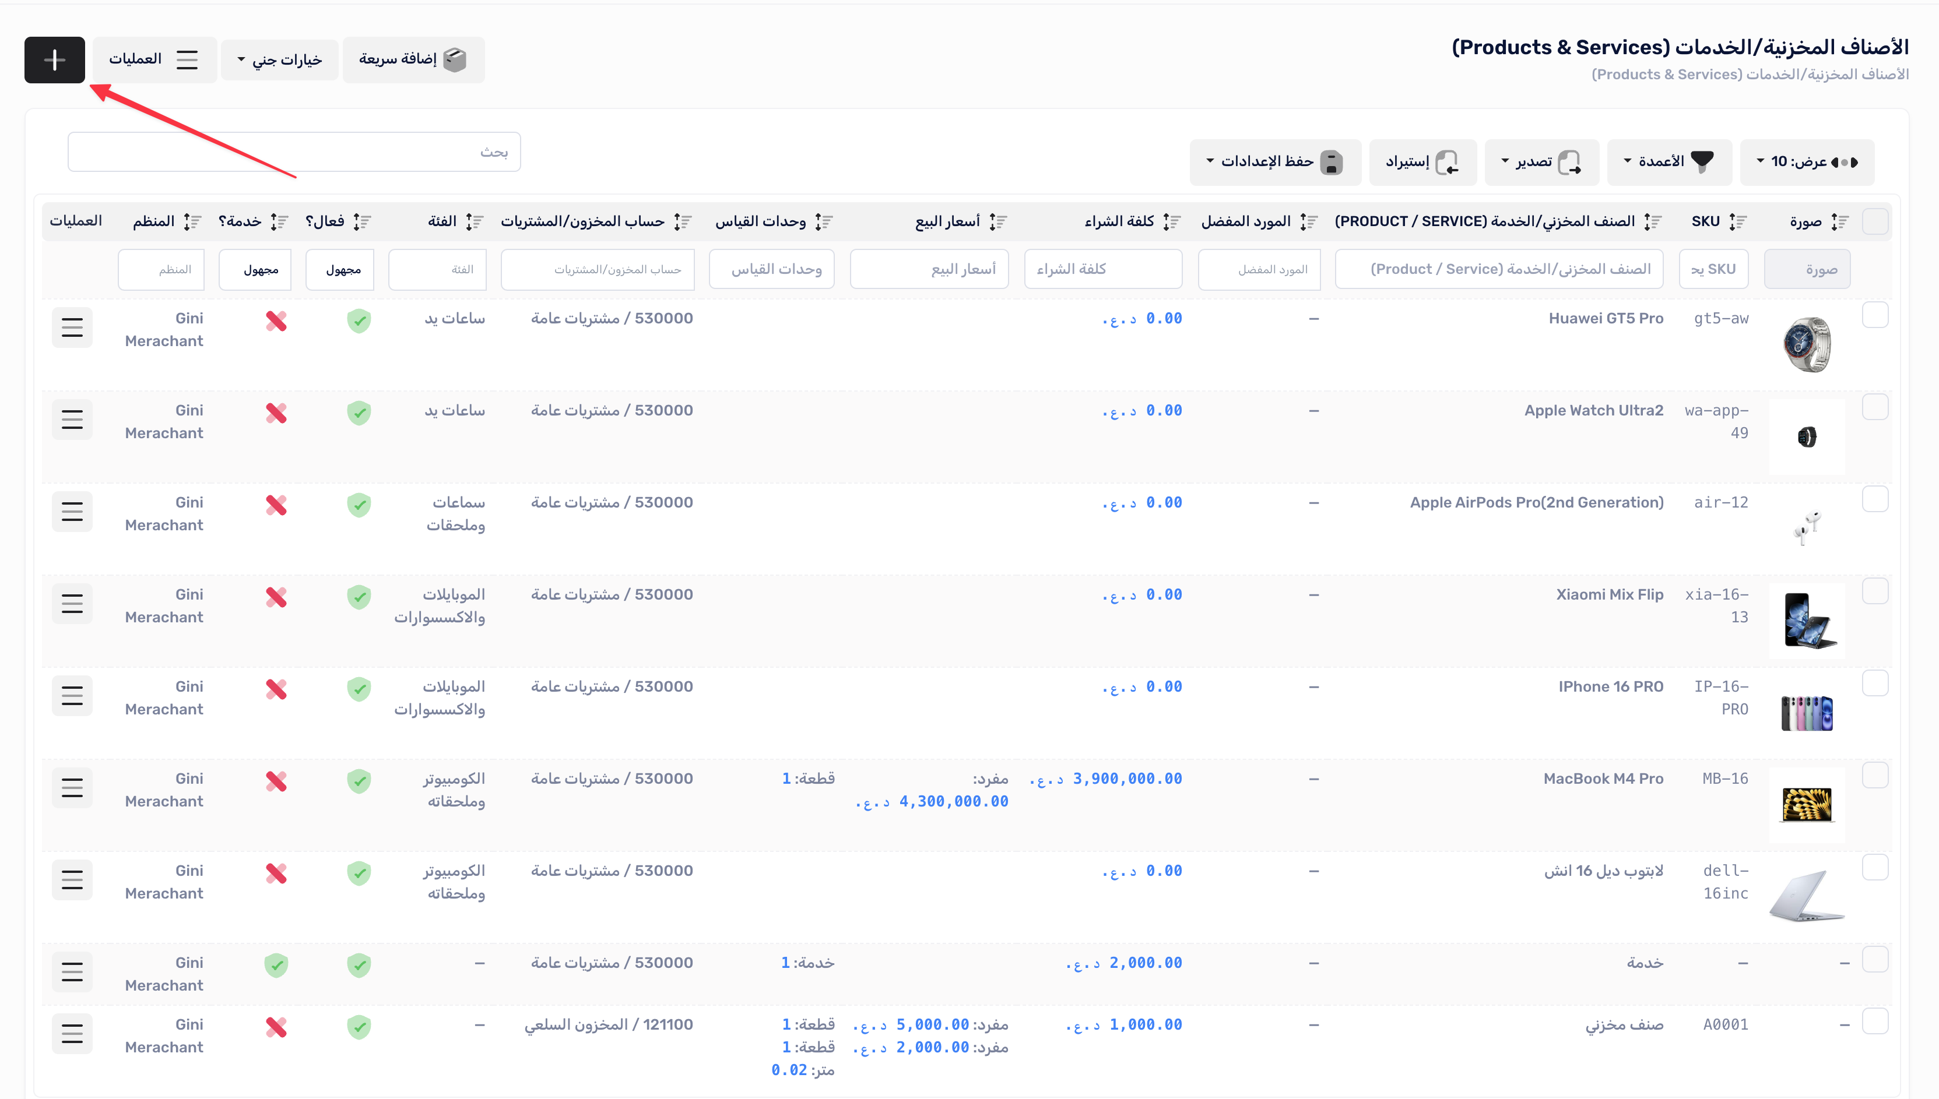Click حفظ الإعدادات save settings button
1939x1099 pixels.
[1274, 161]
